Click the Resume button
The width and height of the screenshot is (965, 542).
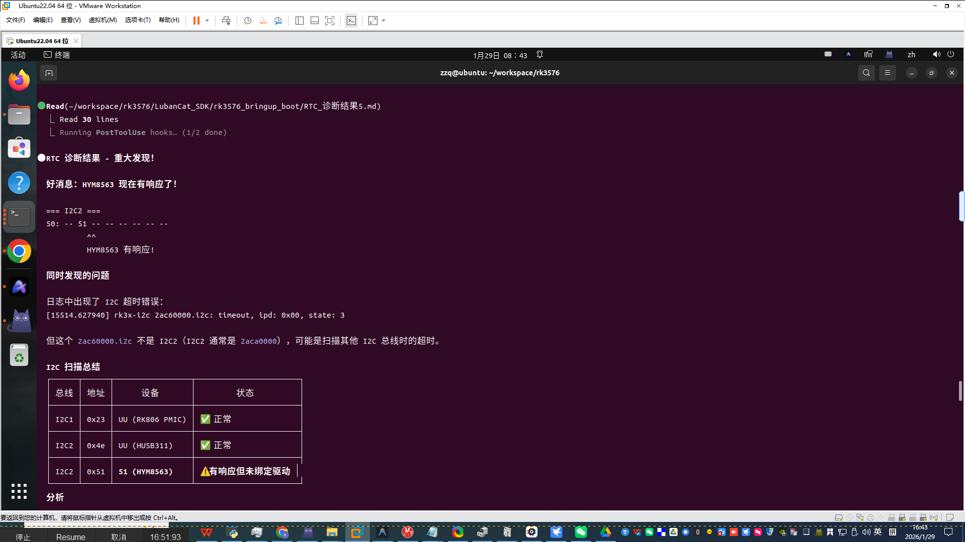(70, 536)
